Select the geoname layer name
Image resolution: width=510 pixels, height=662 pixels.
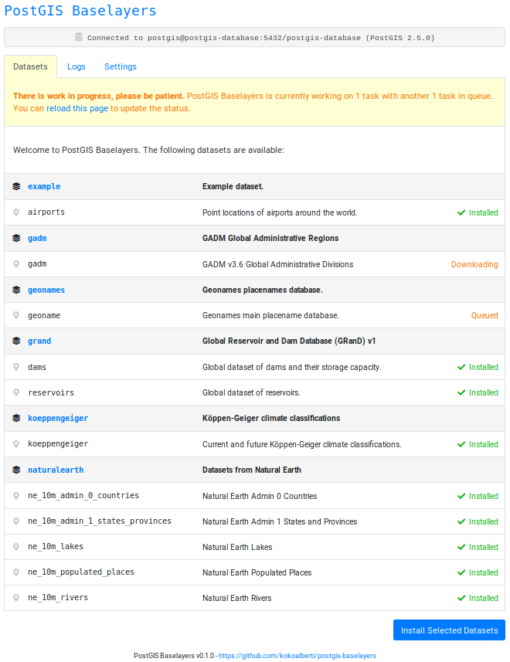tap(44, 315)
